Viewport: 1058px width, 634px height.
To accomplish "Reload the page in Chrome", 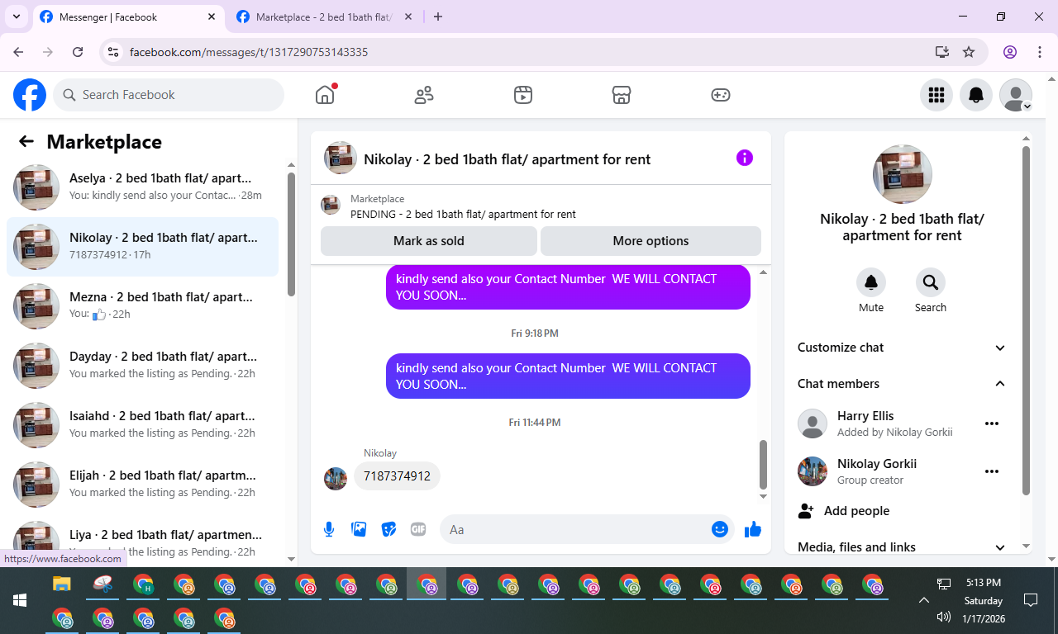I will click(78, 52).
